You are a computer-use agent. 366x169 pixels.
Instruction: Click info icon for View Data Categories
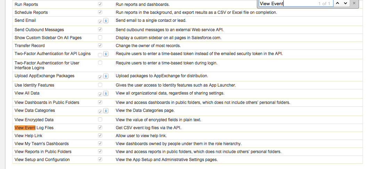(x=106, y=111)
